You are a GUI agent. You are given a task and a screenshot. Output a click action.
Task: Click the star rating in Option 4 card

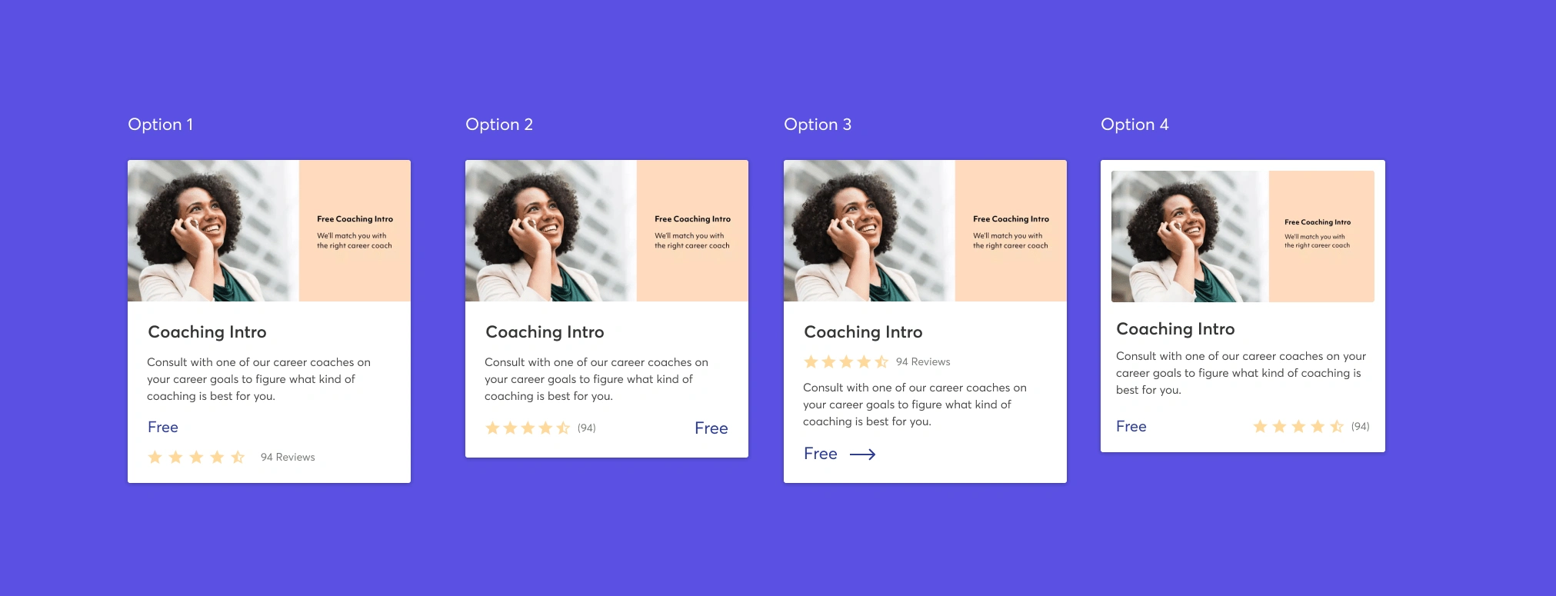(x=1298, y=426)
